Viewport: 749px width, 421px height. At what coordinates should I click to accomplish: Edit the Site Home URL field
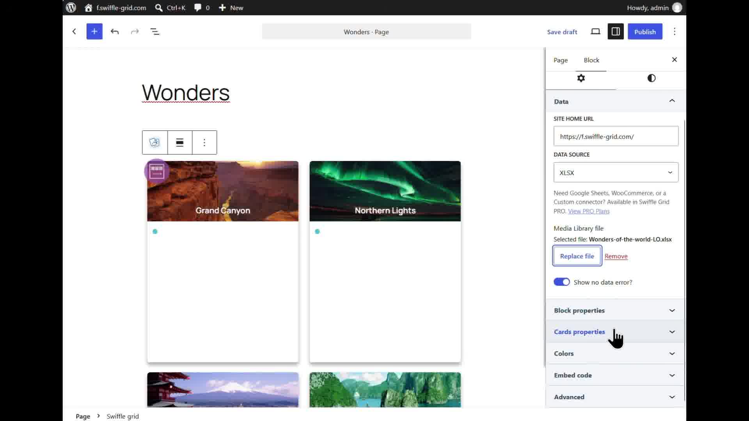pyautogui.click(x=616, y=136)
